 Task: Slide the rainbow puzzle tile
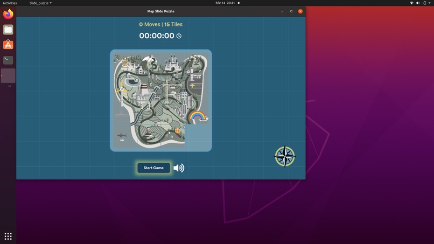197,113
